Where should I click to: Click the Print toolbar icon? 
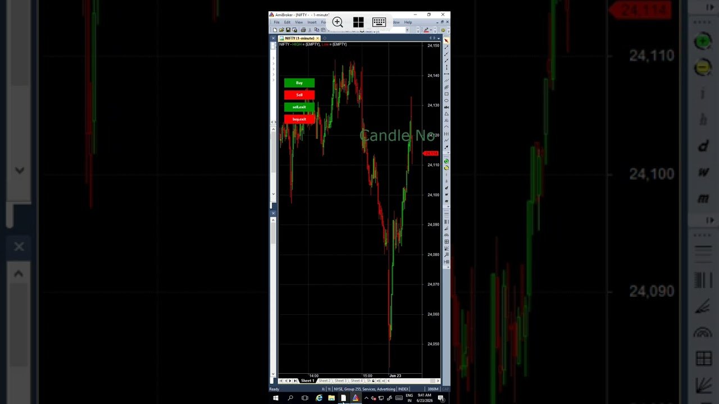tap(303, 30)
